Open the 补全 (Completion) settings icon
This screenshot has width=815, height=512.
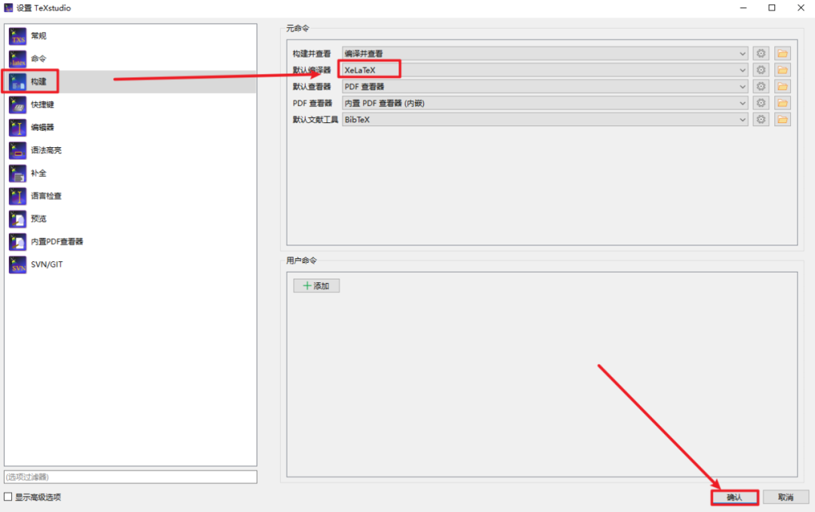17,173
